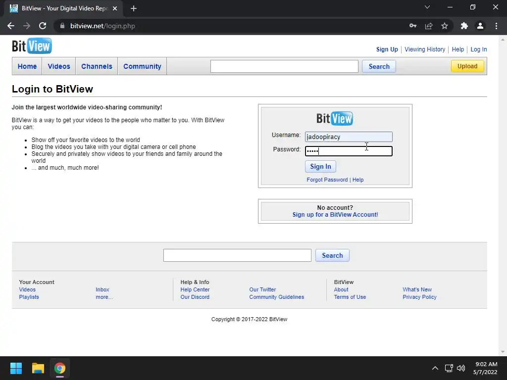The image size is (507, 380).
Task: Open the Help Center footer link
Action: click(x=195, y=289)
